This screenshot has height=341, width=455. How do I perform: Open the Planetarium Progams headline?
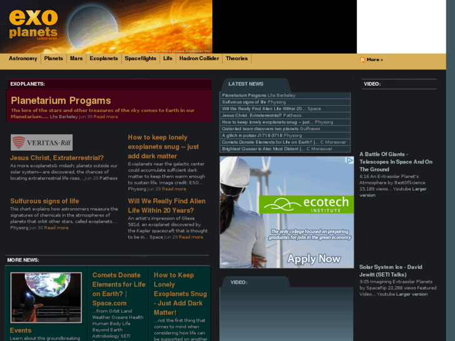tap(61, 100)
